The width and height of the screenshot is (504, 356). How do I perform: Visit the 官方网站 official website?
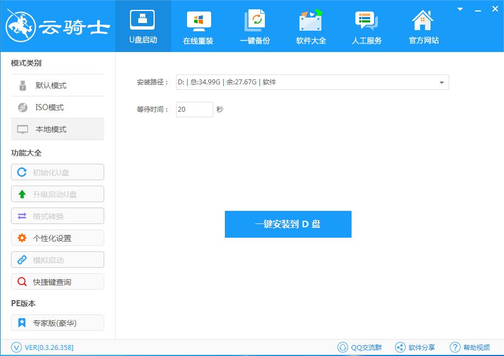(x=422, y=26)
